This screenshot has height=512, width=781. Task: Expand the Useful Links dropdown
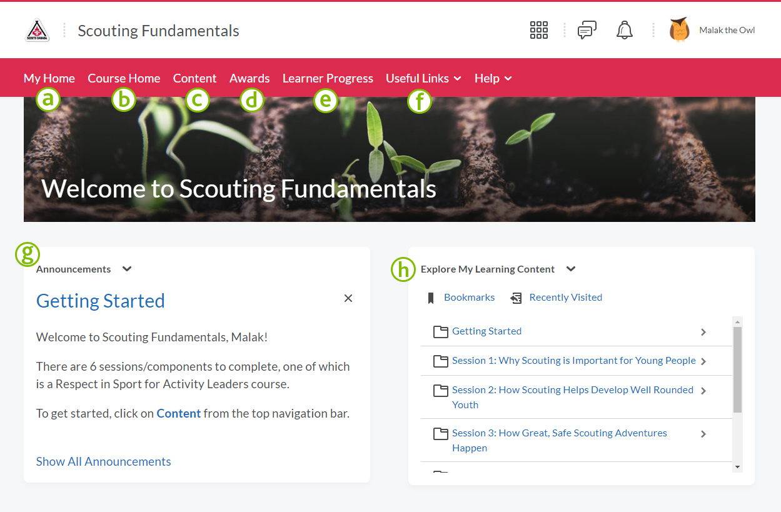[423, 78]
